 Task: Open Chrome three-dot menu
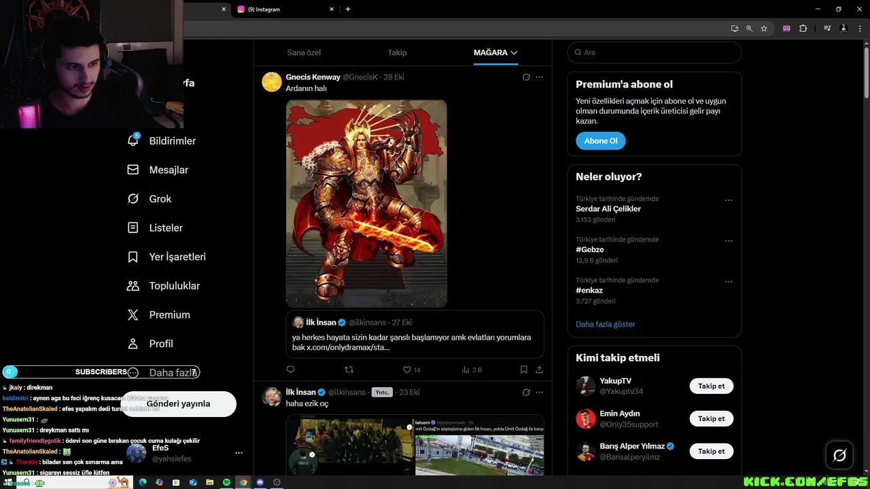click(860, 29)
